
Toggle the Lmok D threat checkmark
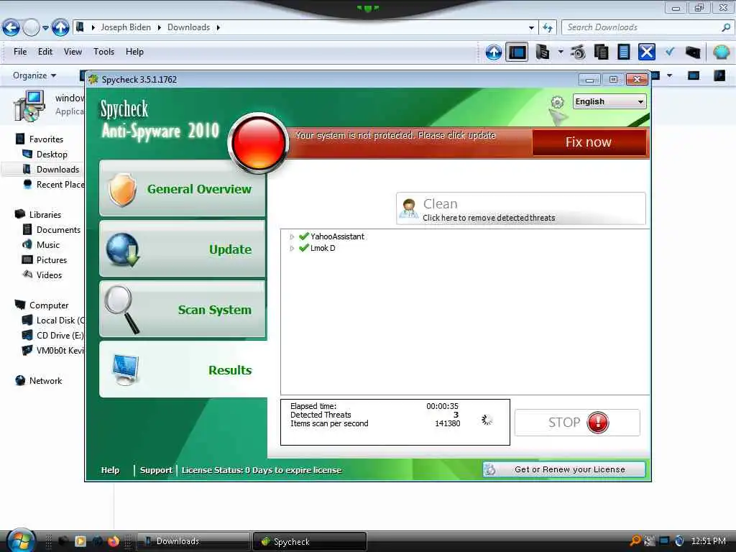pyautogui.click(x=304, y=248)
